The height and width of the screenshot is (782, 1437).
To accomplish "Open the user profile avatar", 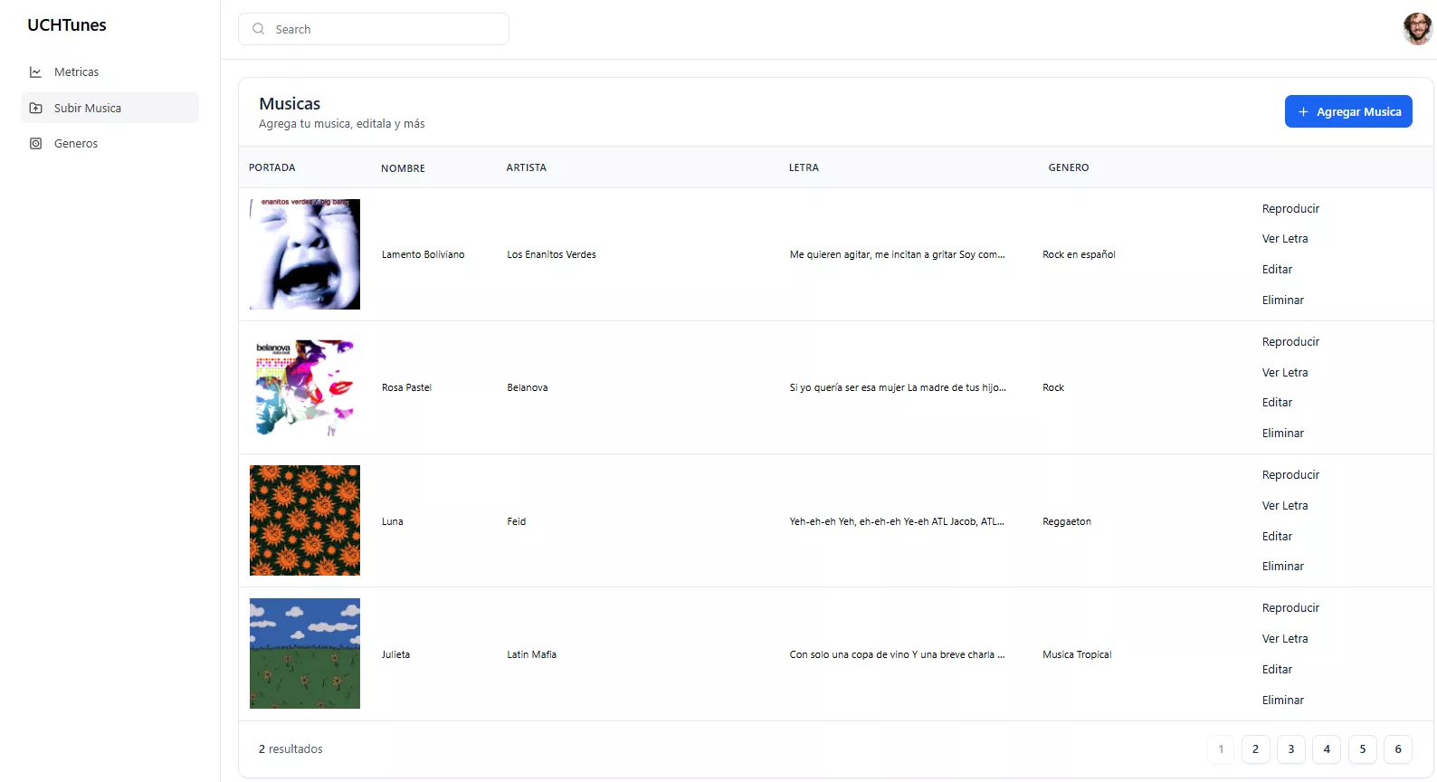I will [1417, 29].
